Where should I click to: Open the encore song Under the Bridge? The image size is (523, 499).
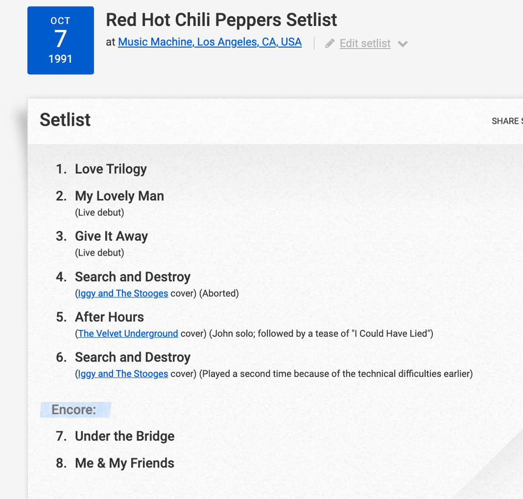[125, 436]
